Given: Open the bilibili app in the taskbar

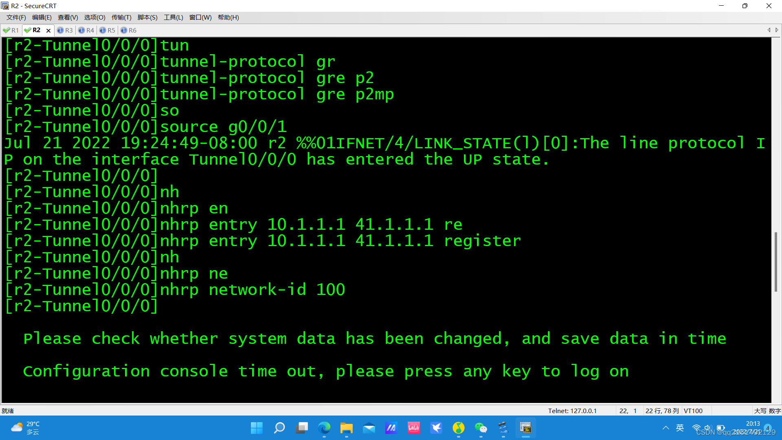Looking at the screenshot, I should (414, 428).
